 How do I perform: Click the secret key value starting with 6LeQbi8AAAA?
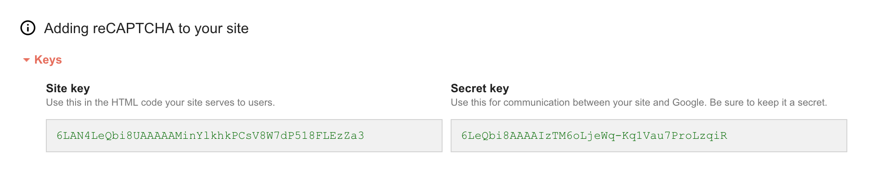coord(594,136)
